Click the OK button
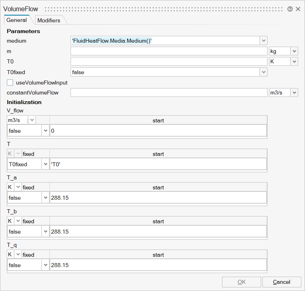This screenshot has height=291, width=305. point(241,282)
